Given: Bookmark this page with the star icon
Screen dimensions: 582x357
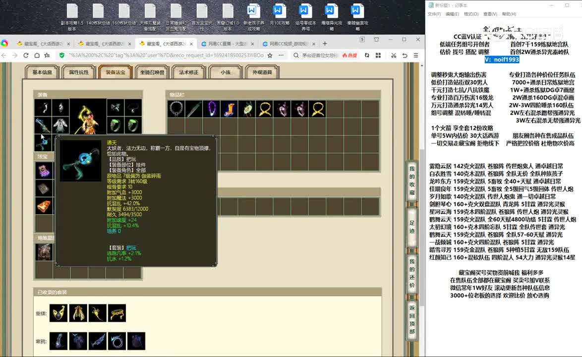Looking at the screenshot, I should pyautogui.click(x=270, y=56).
